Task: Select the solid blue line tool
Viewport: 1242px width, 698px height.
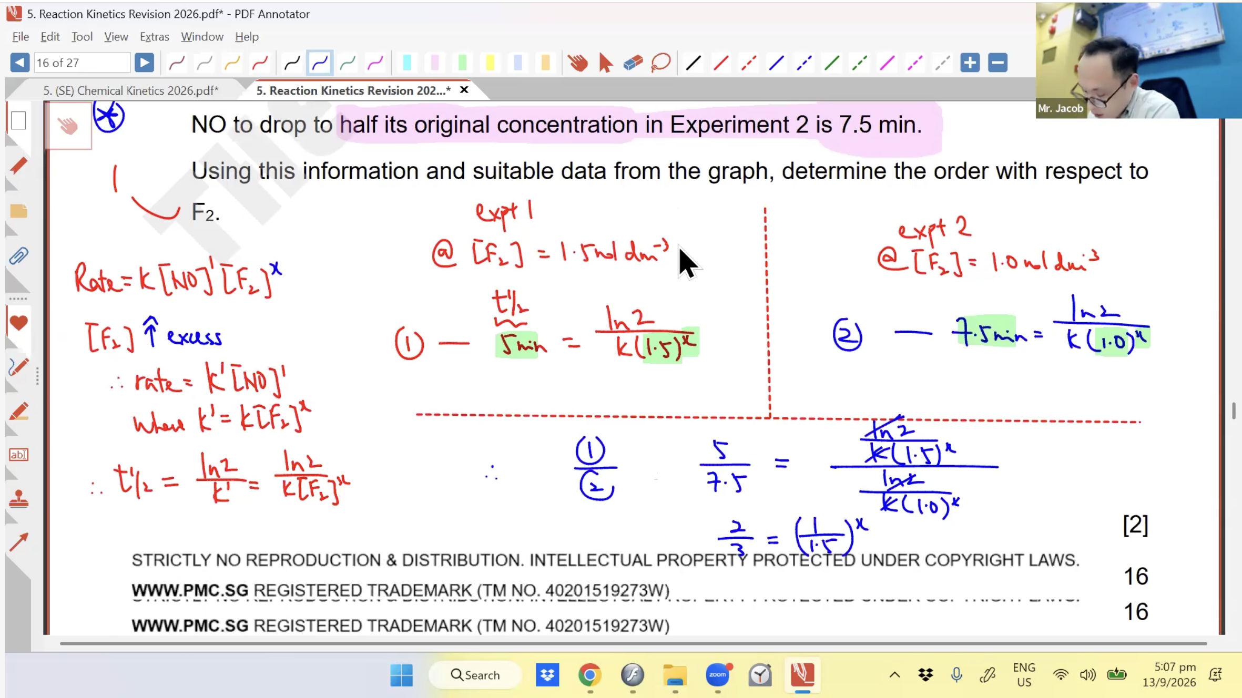Action: coord(777,63)
